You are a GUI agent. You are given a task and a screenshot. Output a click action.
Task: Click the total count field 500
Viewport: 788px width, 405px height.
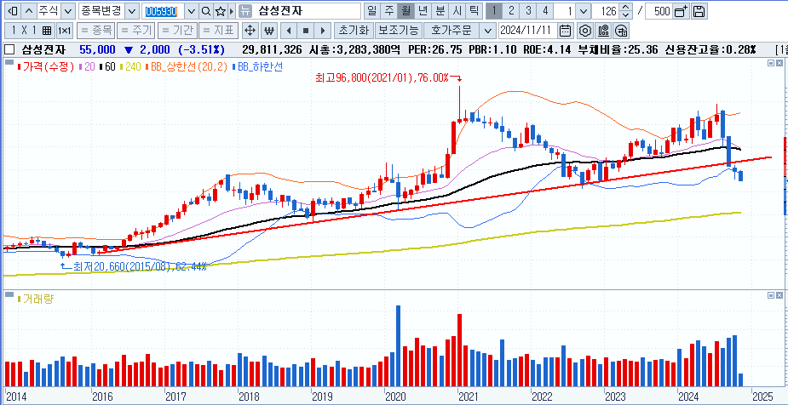tap(659, 11)
